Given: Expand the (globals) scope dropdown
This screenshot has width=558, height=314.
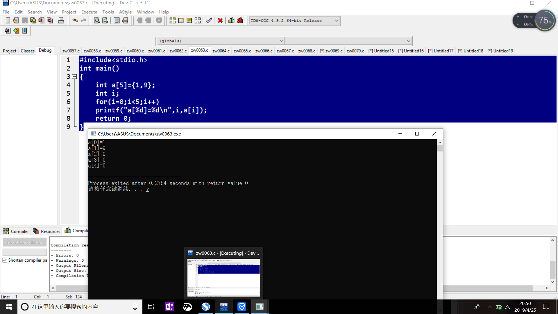Looking at the screenshot, I should pyautogui.click(x=281, y=41).
